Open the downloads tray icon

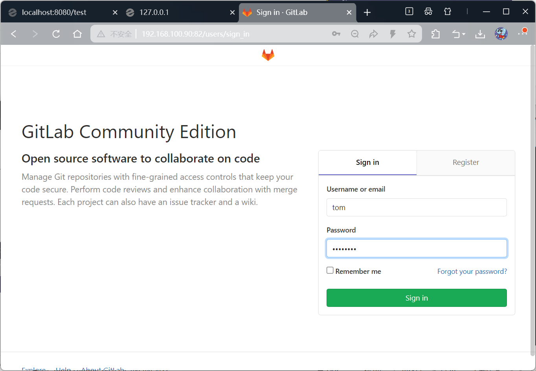480,34
